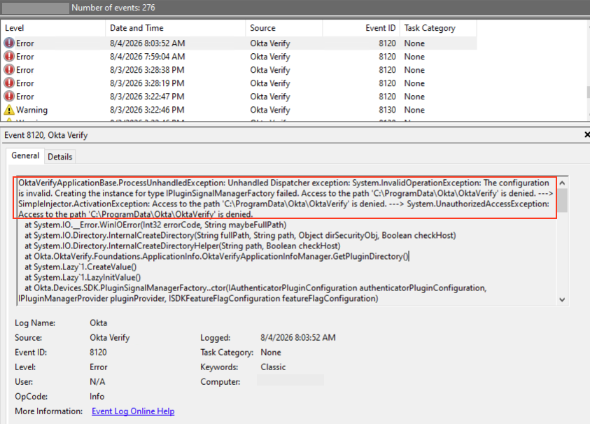Select the 8/3/2026 3:28:38 PM date cell

pos(147,70)
